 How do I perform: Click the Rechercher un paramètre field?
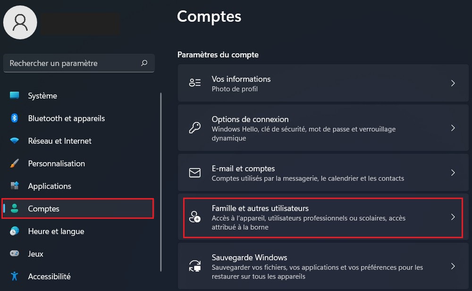coord(71,63)
